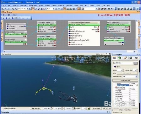Activate the Move tool icon
Viewport: 141px width, 114px height.
(x=33, y=9)
